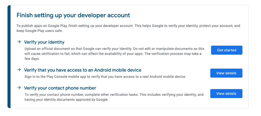This screenshot has height=116, width=261.
Task: Click the arrow icon beside Verify your identity
Action: [19, 42]
